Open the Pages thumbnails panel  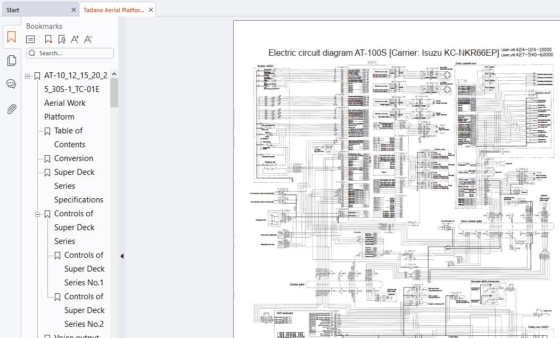click(x=11, y=61)
